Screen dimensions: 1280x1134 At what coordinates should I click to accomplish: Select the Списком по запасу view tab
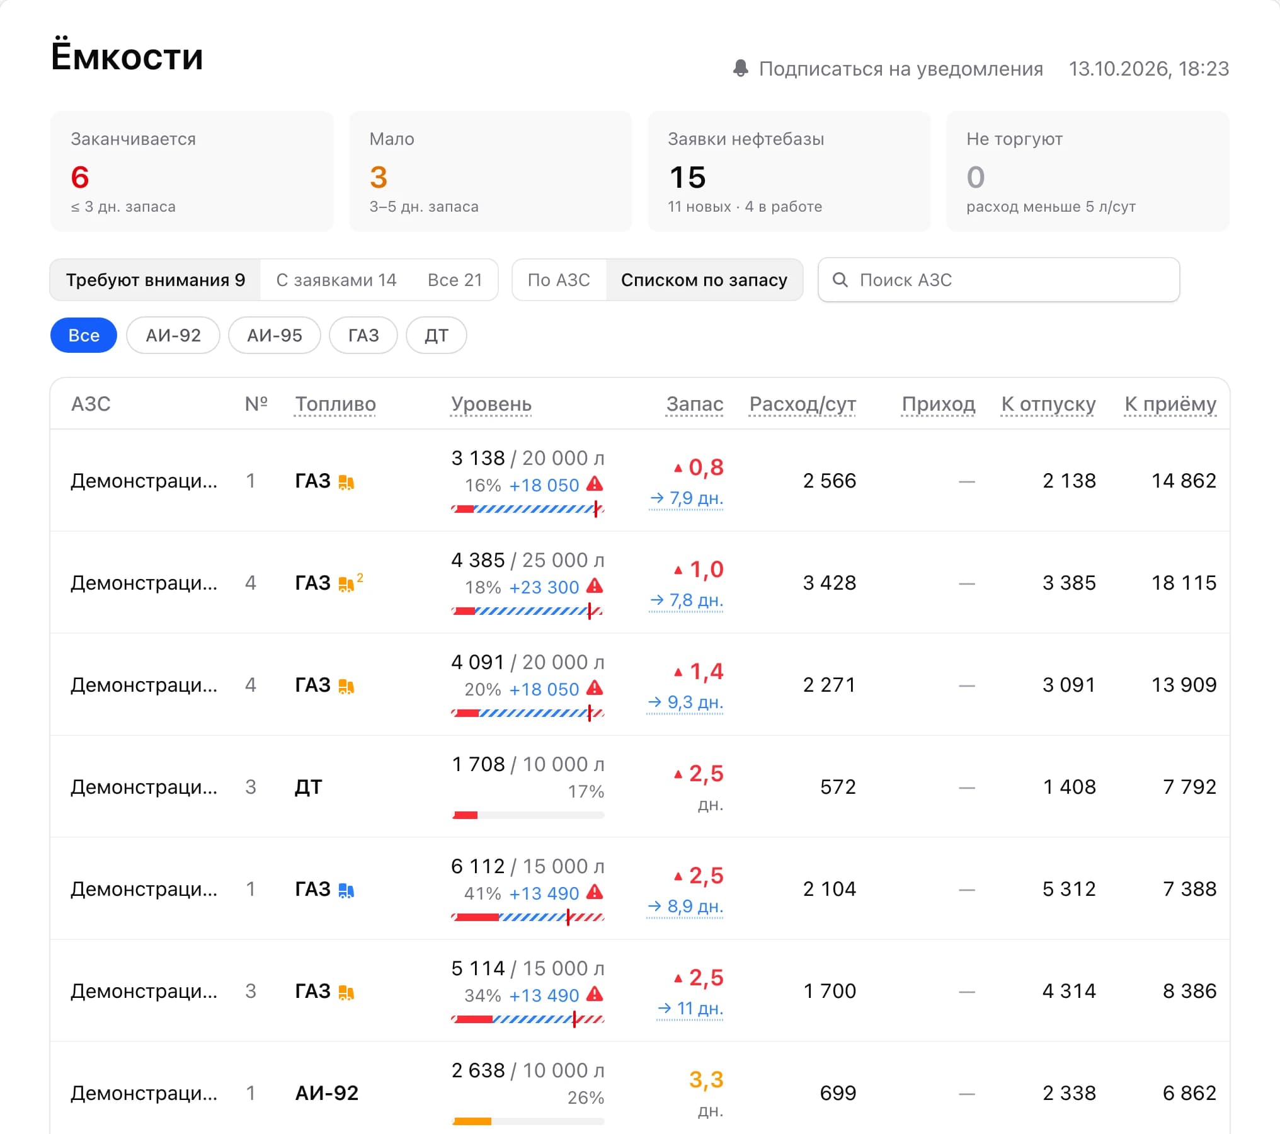[x=704, y=280]
